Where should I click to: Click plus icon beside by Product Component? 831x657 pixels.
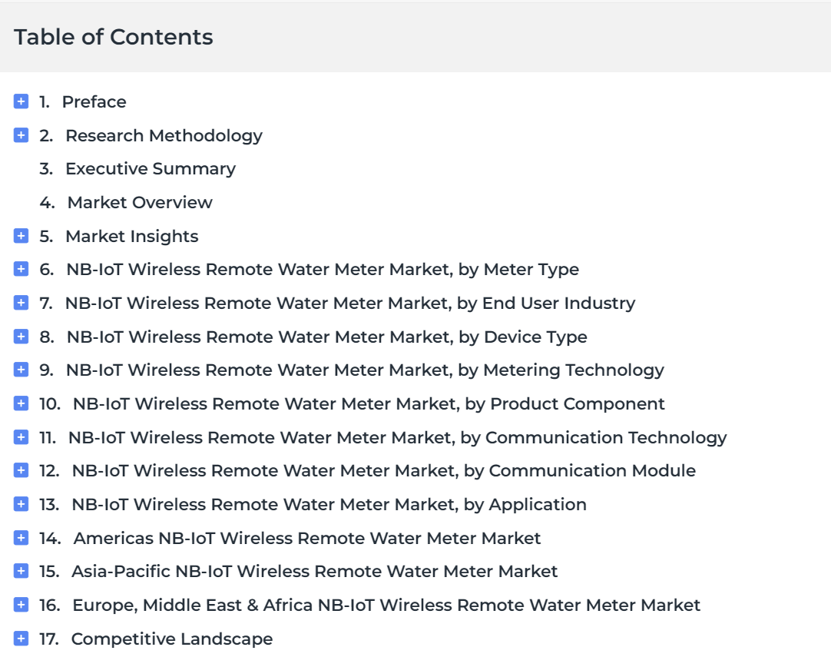21,403
